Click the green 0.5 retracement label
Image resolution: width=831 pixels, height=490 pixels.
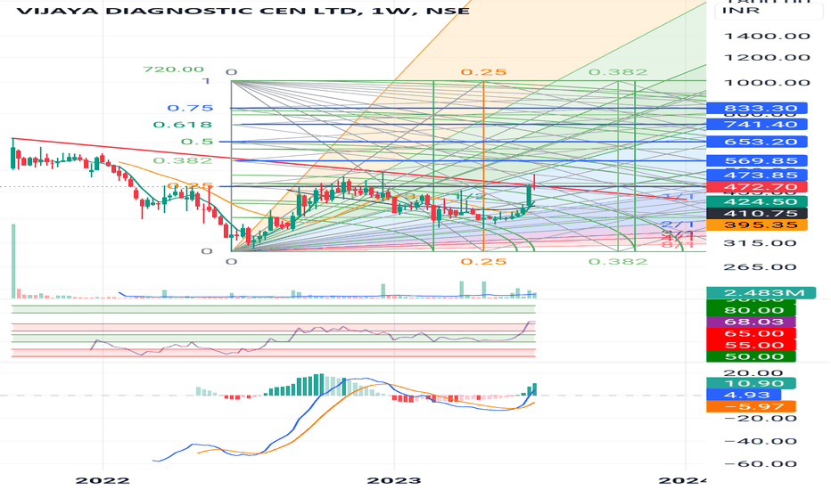(197, 142)
